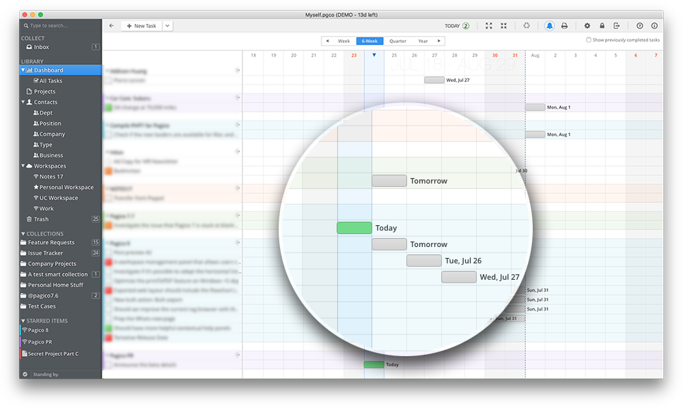Click the today marker triangle in timeline
The height and width of the screenshot is (408, 683).
[374, 55]
